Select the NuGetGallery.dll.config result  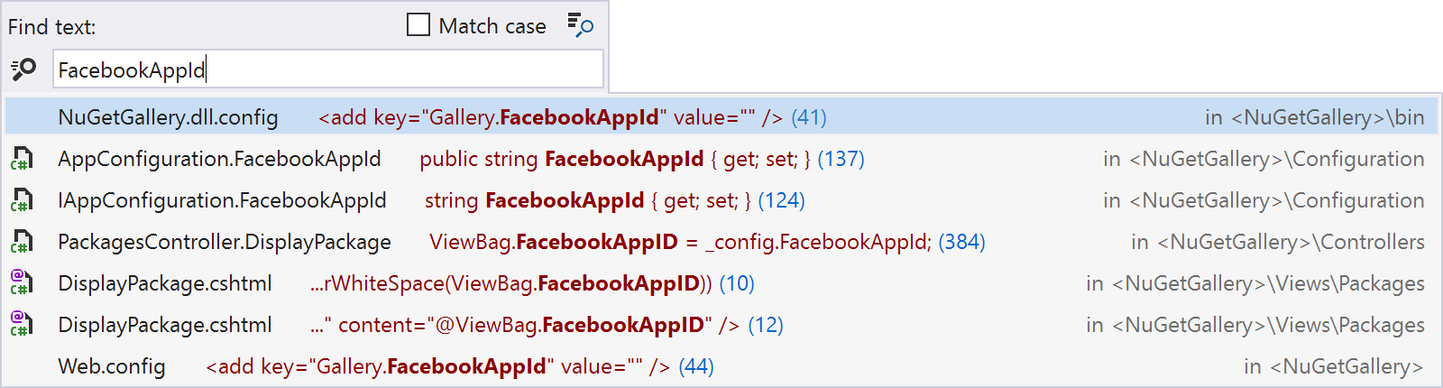721,117
